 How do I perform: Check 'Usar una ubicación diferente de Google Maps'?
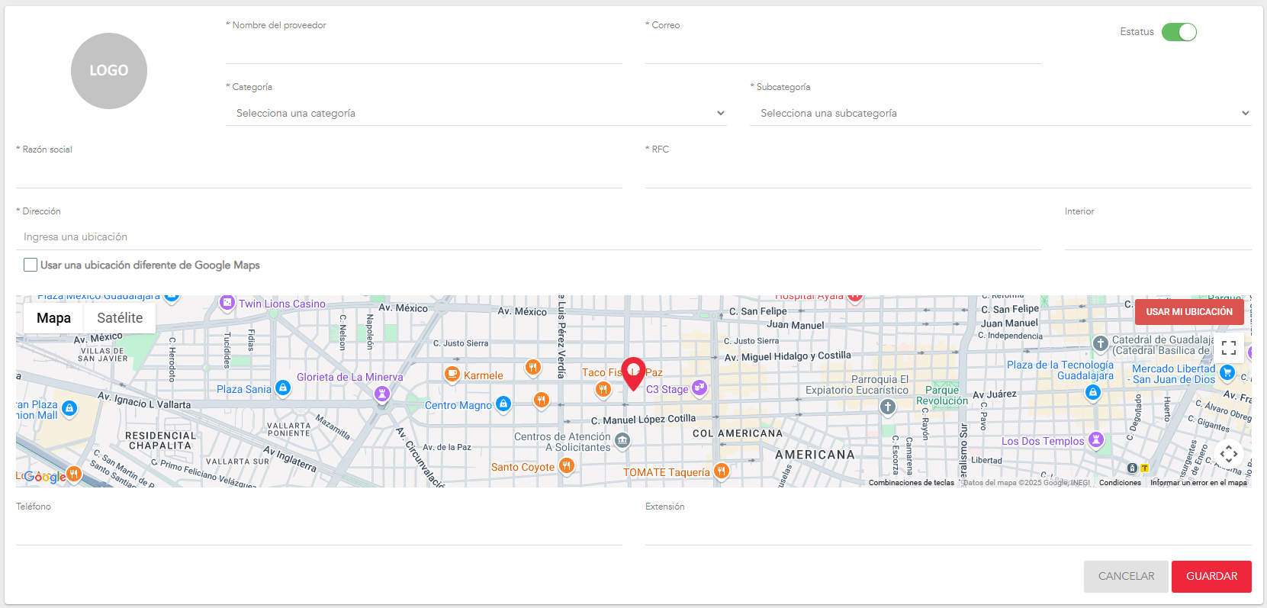coord(31,265)
